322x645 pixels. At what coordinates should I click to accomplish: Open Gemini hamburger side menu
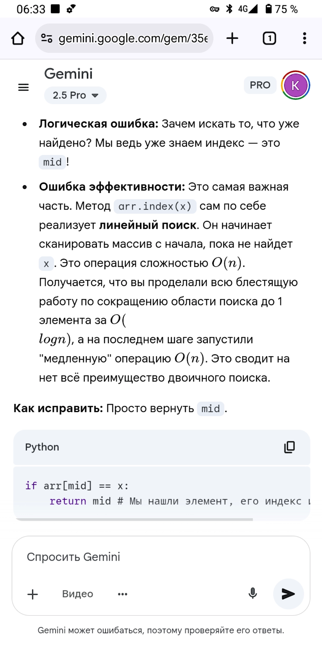point(23,87)
